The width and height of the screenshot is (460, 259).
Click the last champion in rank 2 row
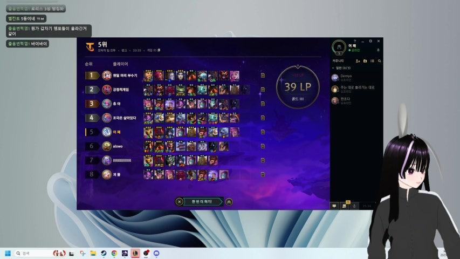245,90
